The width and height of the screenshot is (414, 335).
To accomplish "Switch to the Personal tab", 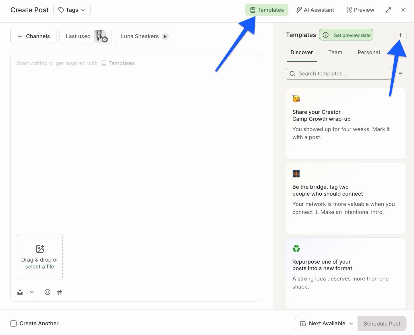I will coord(369,52).
